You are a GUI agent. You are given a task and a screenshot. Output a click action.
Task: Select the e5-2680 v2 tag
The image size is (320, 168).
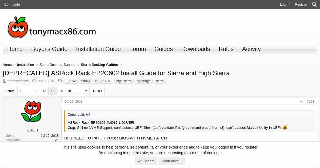tap(103, 81)
